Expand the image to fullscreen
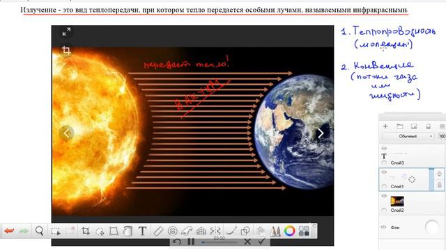 [x=66, y=31]
